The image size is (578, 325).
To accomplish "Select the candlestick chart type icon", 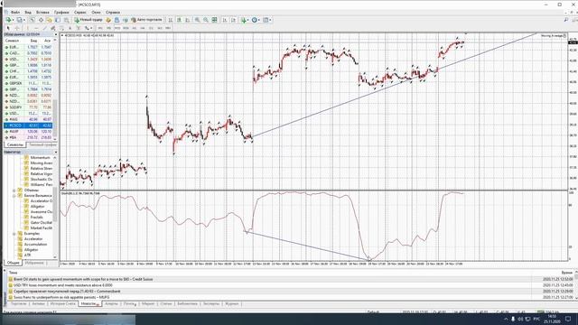I will click(x=179, y=20).
